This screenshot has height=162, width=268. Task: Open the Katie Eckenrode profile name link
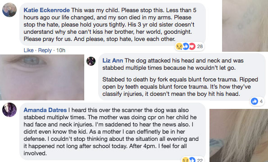point(47,10)
